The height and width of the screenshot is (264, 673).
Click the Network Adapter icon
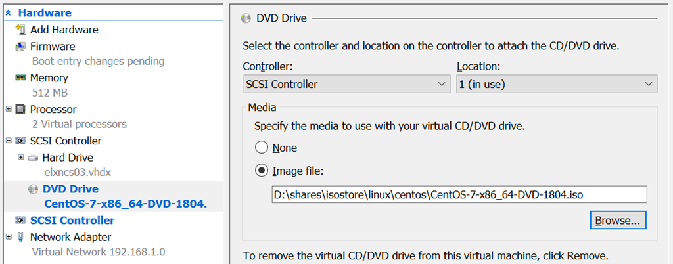point(20,237)
